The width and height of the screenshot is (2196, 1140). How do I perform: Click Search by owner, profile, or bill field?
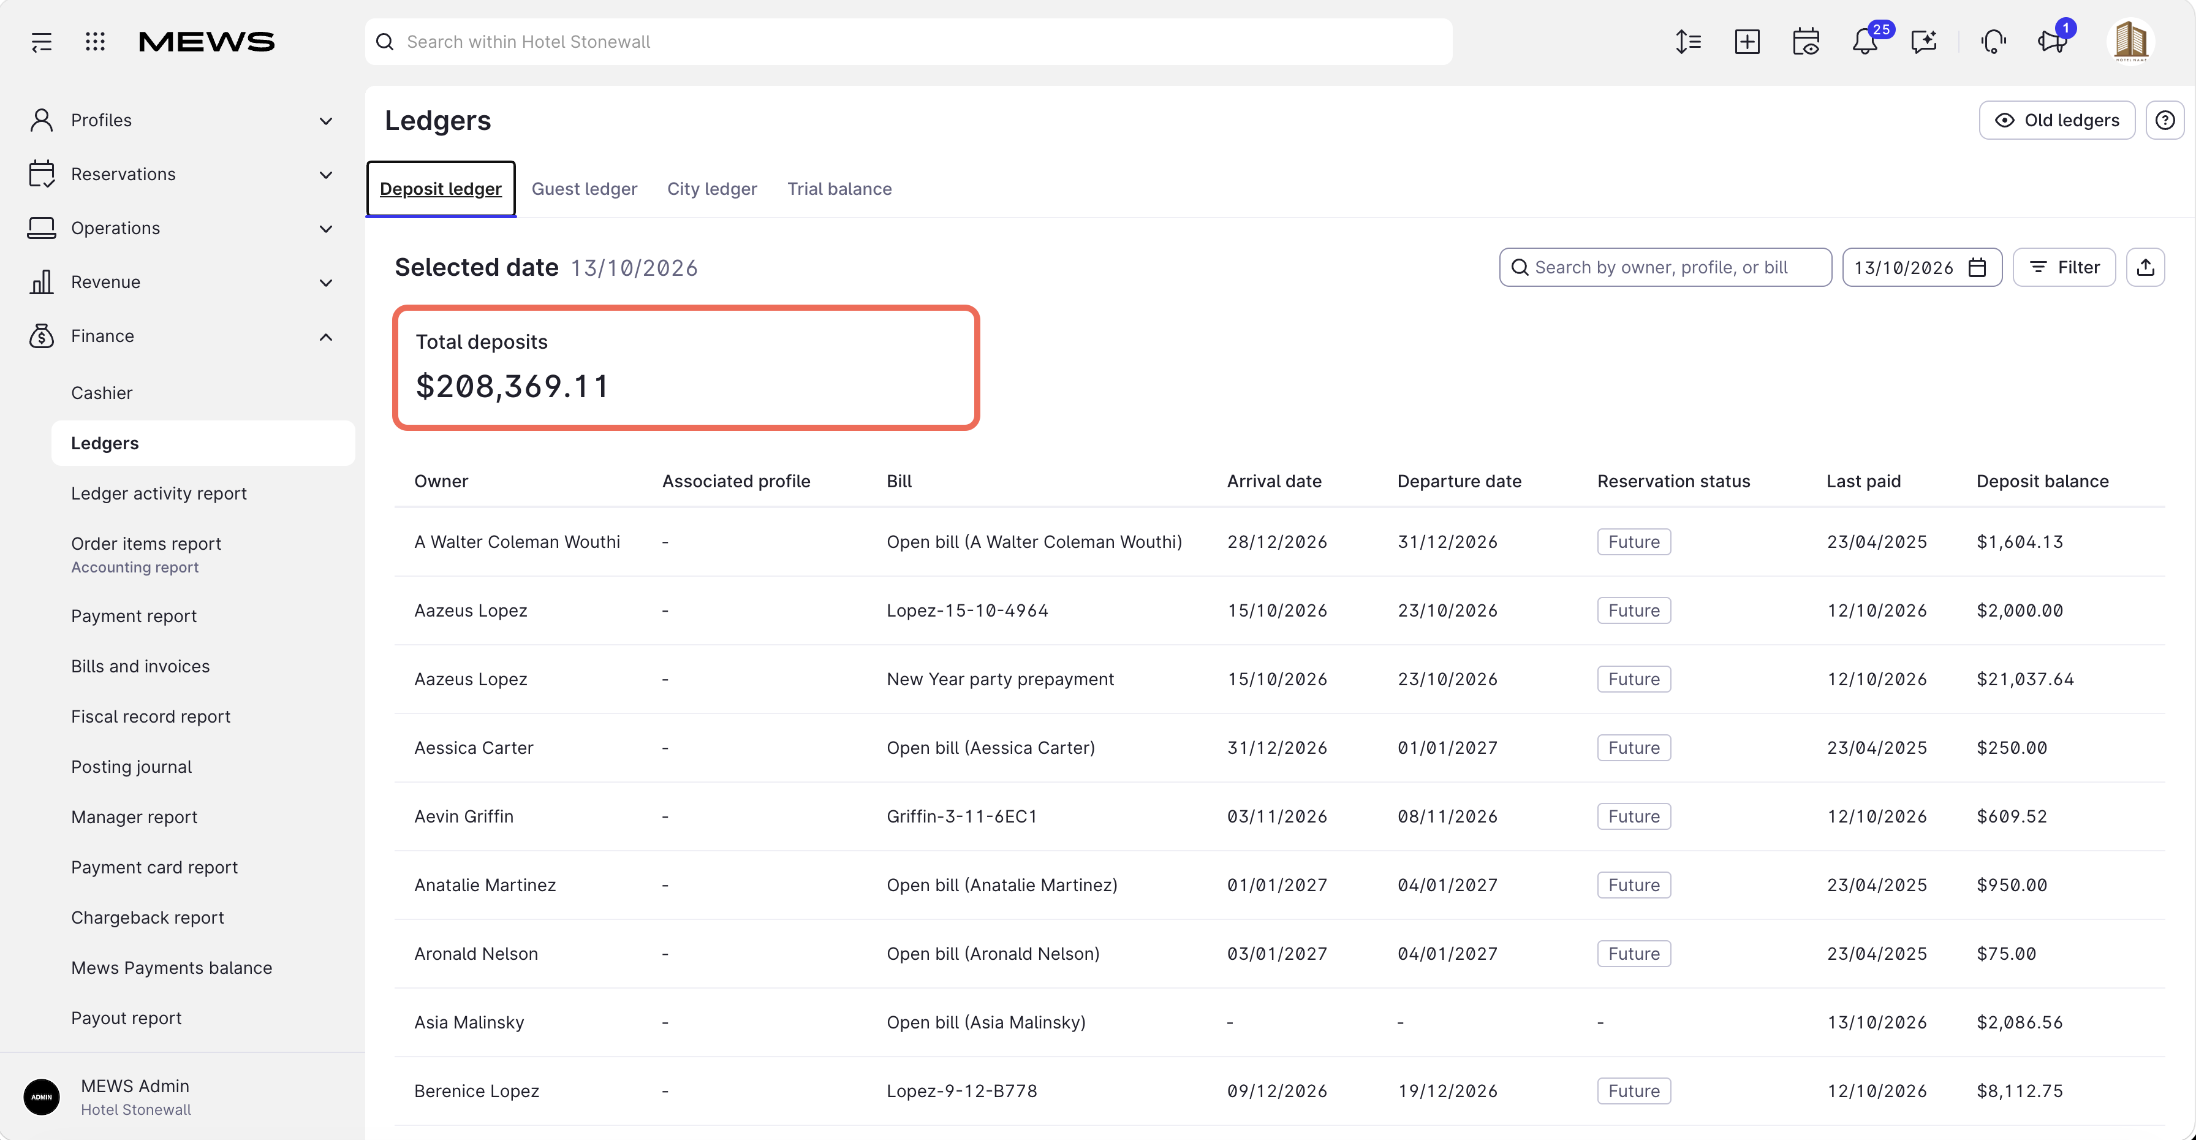(x=1665, y=268)
